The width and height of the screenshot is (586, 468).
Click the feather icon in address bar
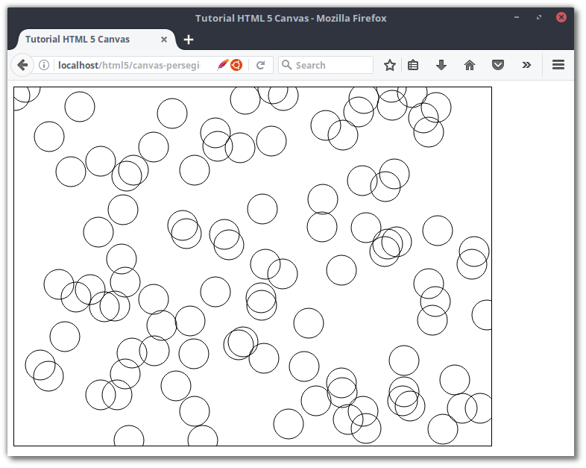tap(222, 65)
